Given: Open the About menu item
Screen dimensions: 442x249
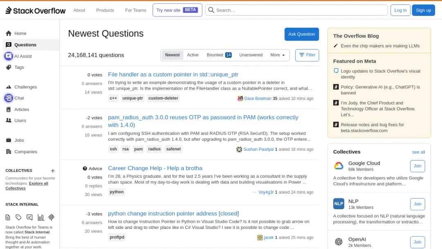Looking at the screenshot, I should [x=79, y=10].
